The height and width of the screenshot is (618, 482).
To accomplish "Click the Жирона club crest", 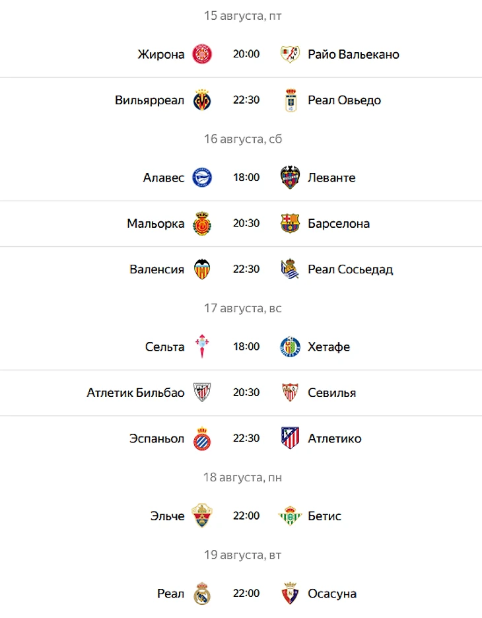I will point(201,54).
